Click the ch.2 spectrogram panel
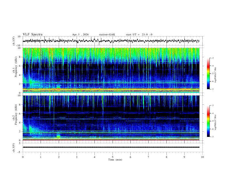The image size is (228, 176). pyautogui.click(x=111, y=118)
